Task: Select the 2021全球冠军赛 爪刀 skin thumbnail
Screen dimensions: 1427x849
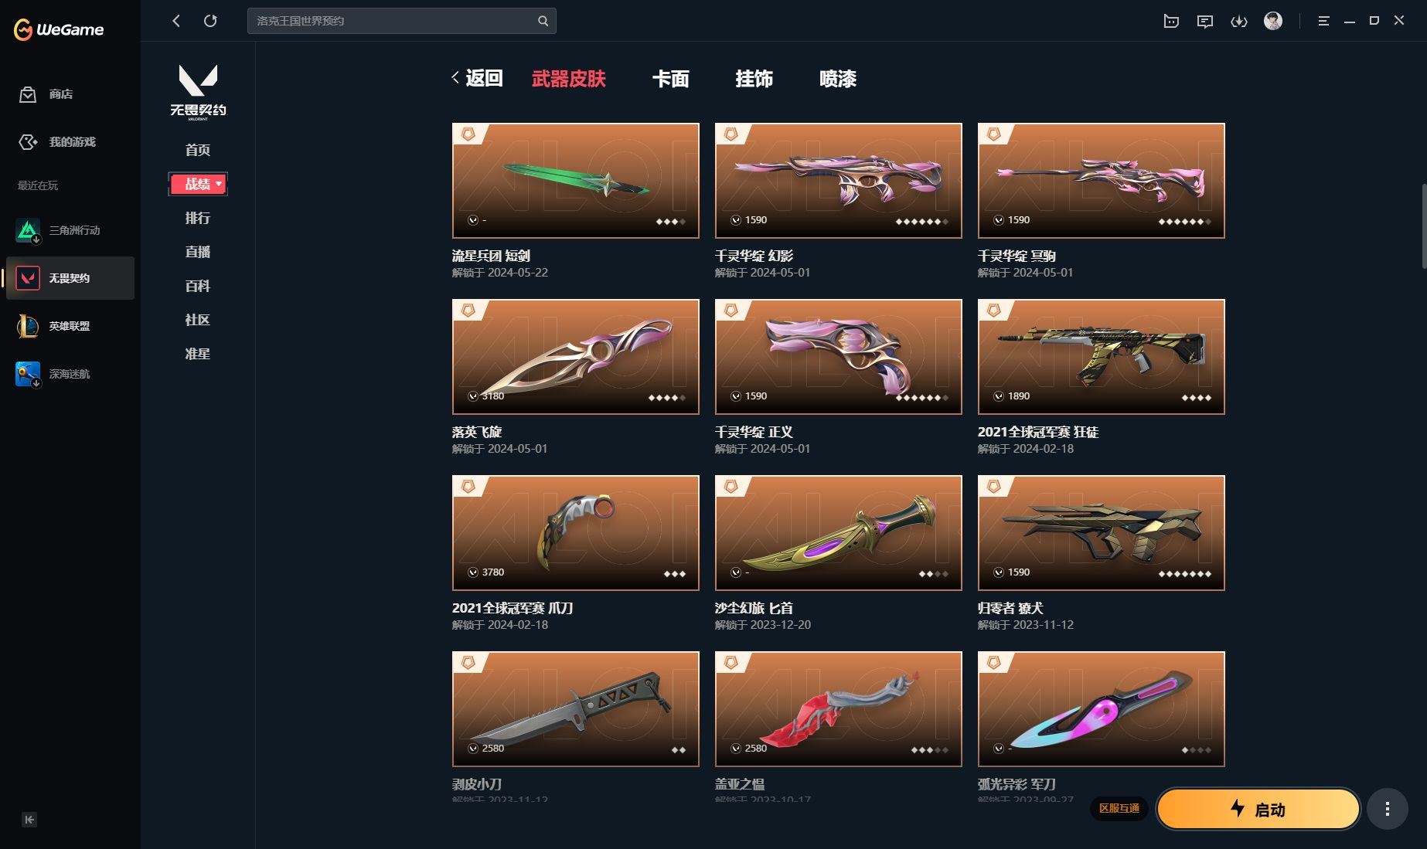Action: point(576,533)
